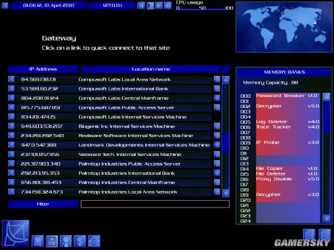Toggle map icon for Palmtop Industries Central Mainframe
334x250 pixels.
[x=217, y=182]
